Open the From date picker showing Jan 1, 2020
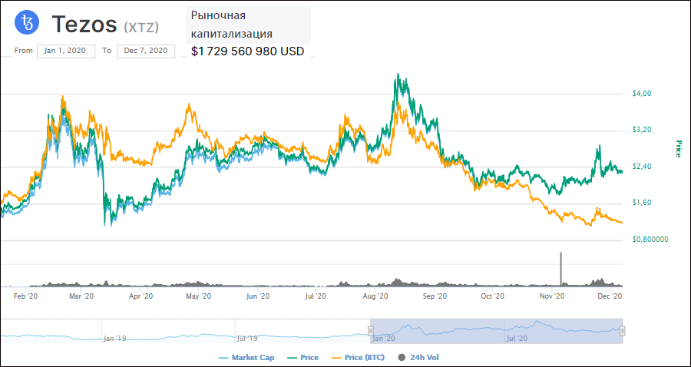The image size is (691, 367). [68, 51]
